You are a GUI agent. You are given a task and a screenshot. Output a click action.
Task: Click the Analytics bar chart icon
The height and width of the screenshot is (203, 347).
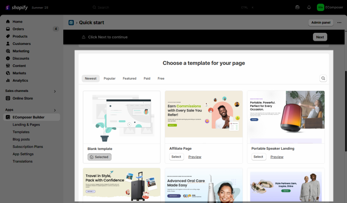[x=8, y=80]
